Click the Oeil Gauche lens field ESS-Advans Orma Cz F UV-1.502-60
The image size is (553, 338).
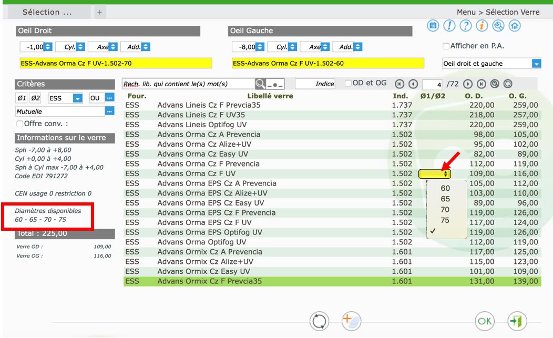(328, 63)
